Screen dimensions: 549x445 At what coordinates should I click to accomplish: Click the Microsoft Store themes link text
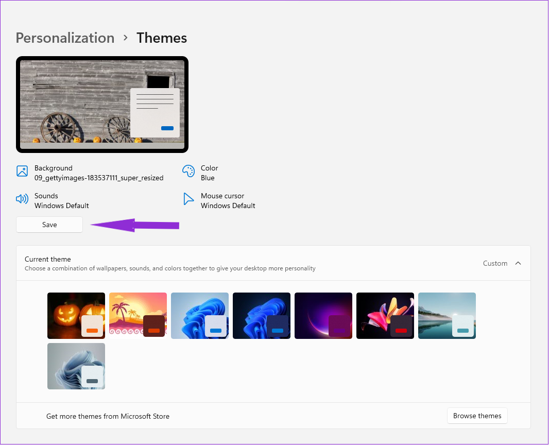pos(108,416)
